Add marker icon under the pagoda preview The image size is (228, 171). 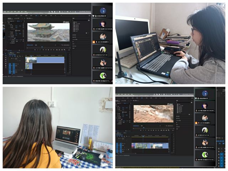point(35,50)
